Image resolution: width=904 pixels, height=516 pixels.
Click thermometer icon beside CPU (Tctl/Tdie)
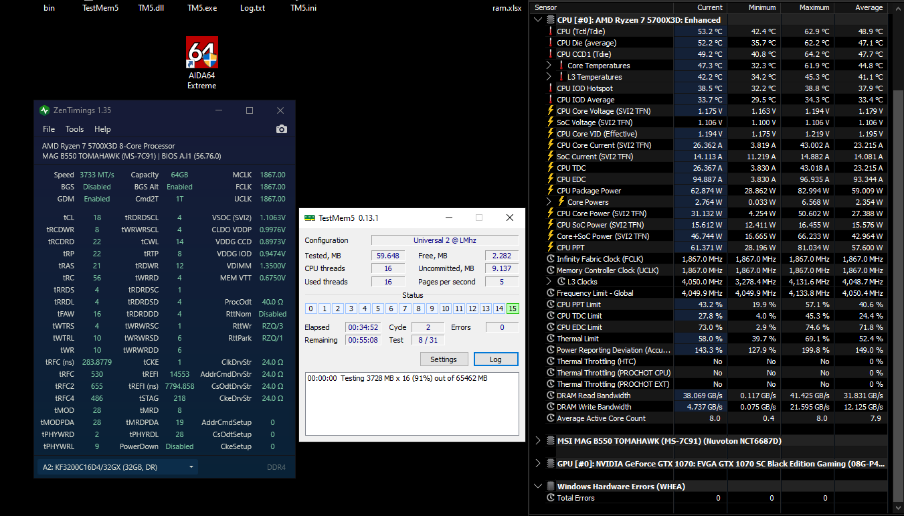pos(551,31)
